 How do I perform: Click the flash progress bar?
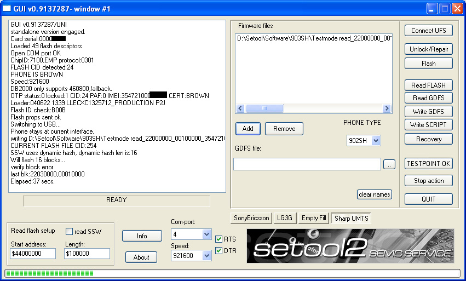[233, 273]
